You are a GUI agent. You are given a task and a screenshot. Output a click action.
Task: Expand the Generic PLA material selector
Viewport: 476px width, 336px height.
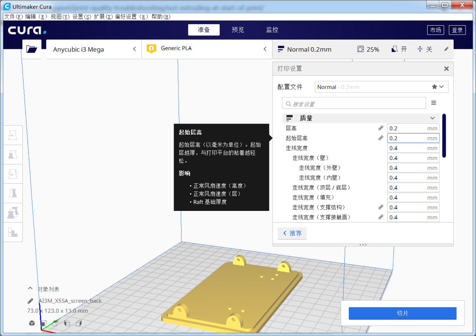(207, 49)
